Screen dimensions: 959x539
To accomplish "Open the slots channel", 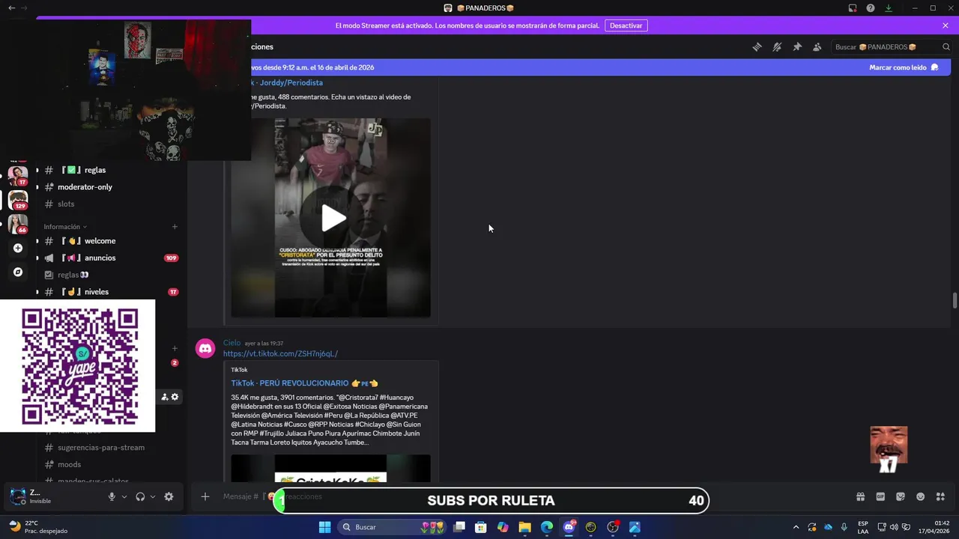I will [108, 204].
